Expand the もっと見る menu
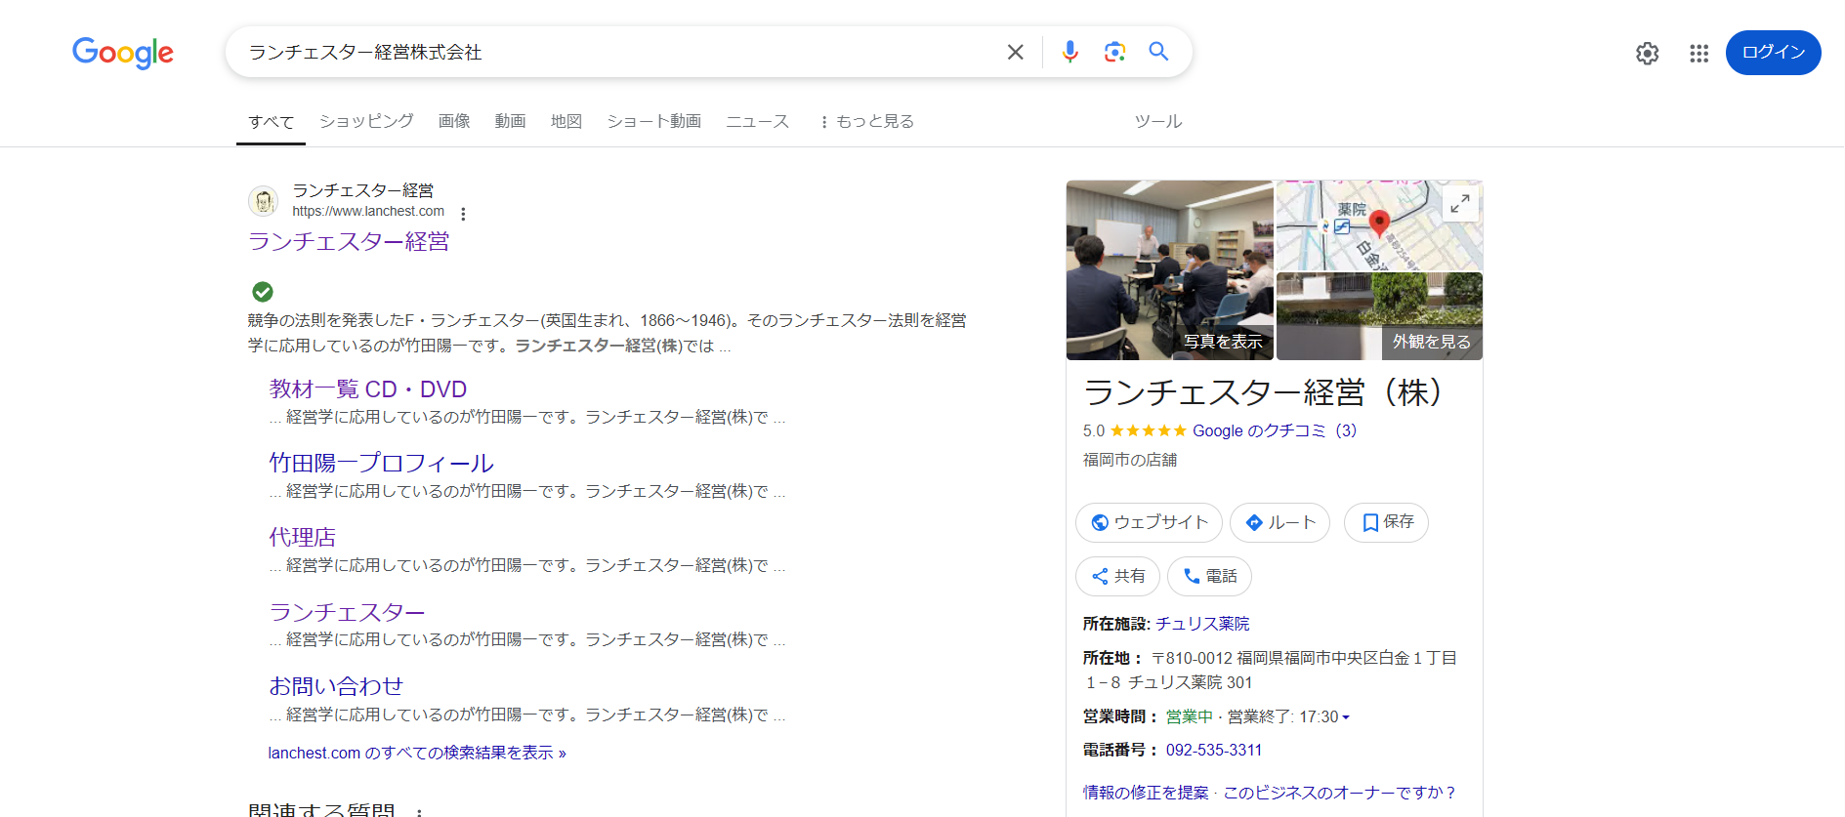This screenshot has height=817, width=1845. tap(866, 121)
